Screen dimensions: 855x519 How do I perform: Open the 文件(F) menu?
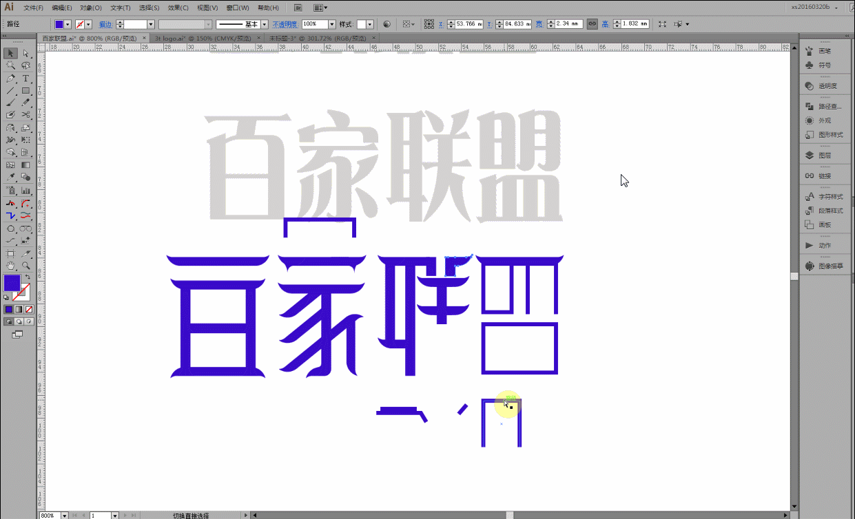coord(33,8)
